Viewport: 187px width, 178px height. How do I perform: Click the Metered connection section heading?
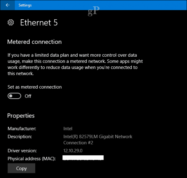(35, 42)
